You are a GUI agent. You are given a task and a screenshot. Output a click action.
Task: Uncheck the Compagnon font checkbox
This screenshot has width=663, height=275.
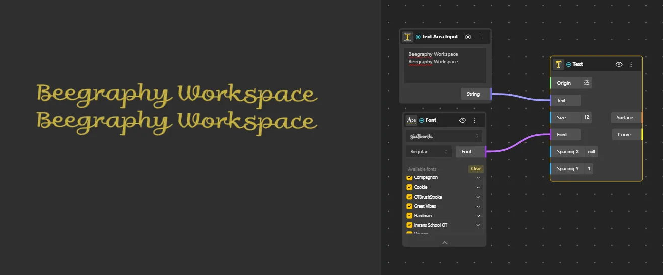pyautogui.click(x=409, y=177)
